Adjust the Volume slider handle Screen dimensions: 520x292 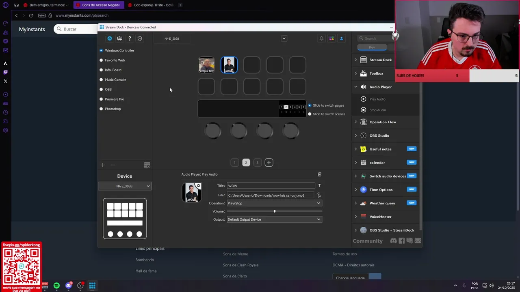pyautogui.click(x=275, y=211)
